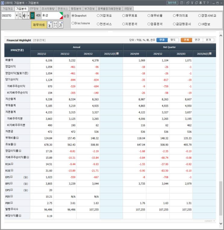Screen dimensions: 224x230
Task: Switch to the 부가정보 tab
Action: click(x=90, y=9)
